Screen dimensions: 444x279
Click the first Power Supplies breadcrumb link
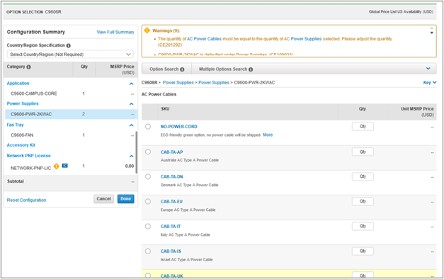(178, 82)
